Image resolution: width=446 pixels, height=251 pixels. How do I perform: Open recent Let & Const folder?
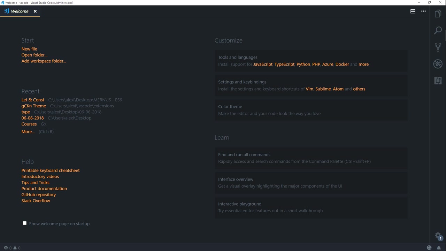click(33, 100)
